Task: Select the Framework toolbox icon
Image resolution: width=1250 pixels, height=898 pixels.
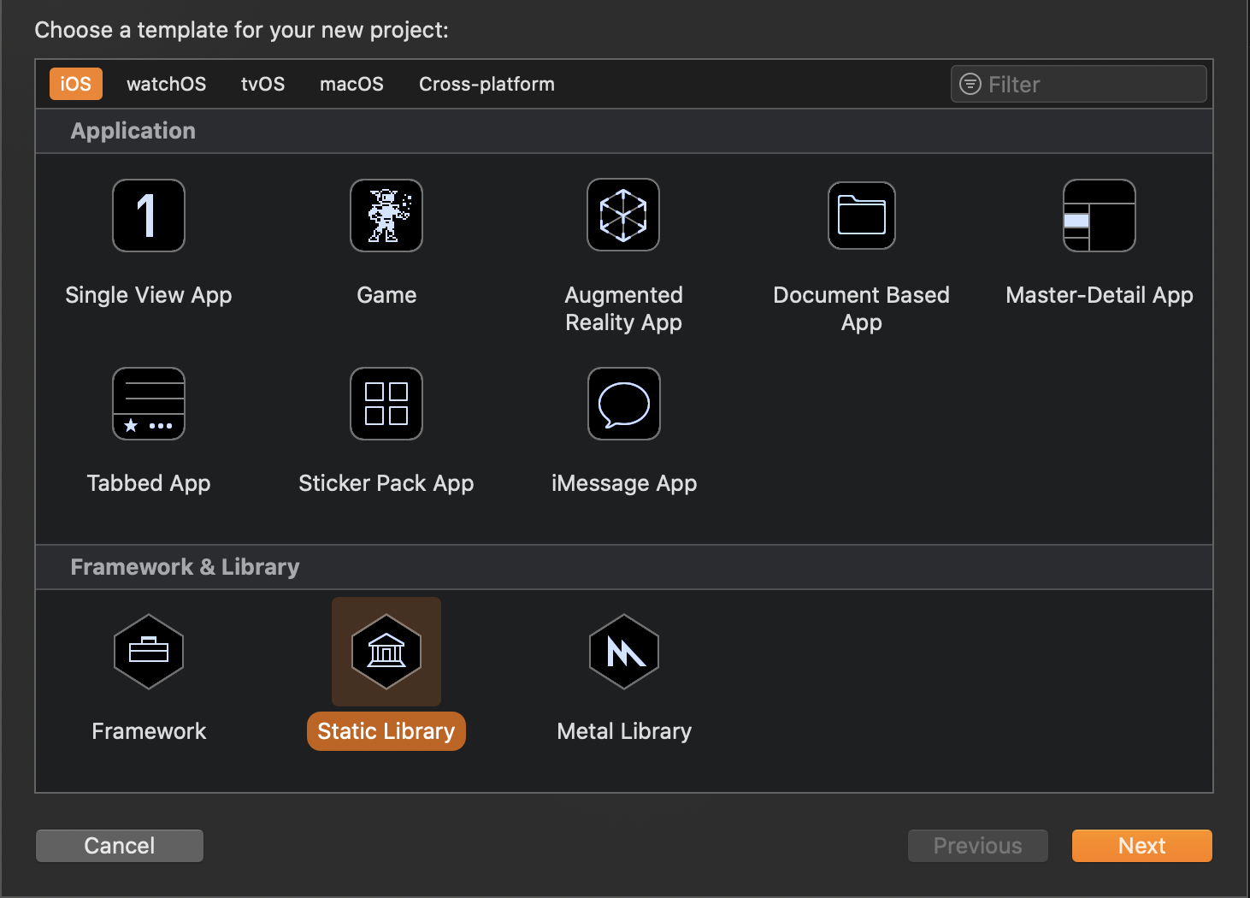Action: coord(149,652)
